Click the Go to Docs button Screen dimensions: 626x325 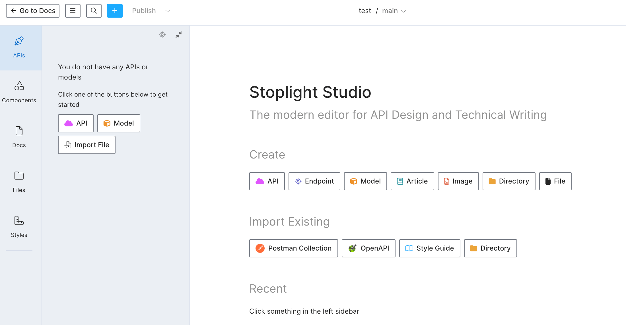point(33,11)
